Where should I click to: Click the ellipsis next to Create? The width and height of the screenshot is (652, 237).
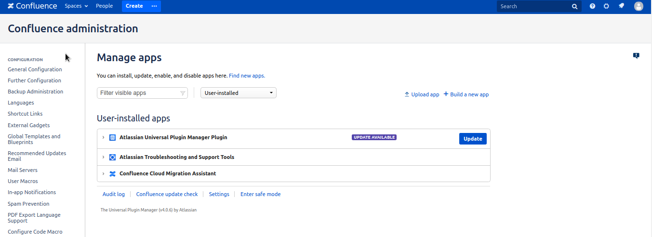point(154,6)
